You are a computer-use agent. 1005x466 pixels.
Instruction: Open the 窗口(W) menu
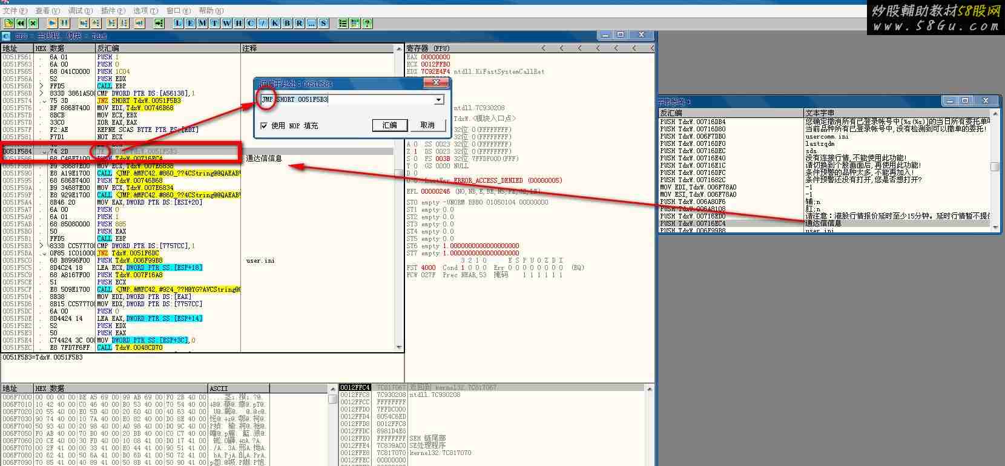178,10
